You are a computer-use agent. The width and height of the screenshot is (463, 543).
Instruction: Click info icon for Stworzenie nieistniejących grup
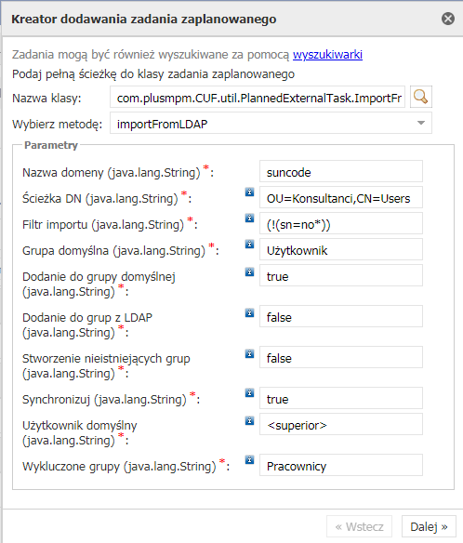(250, 353)
